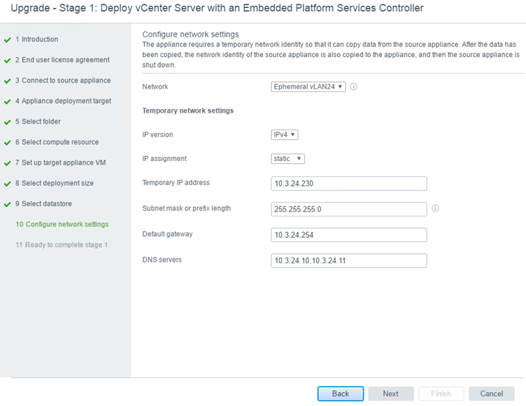Cancel the upgrade wizard
This screenshot has height=406, width=526.
(492, 394)
